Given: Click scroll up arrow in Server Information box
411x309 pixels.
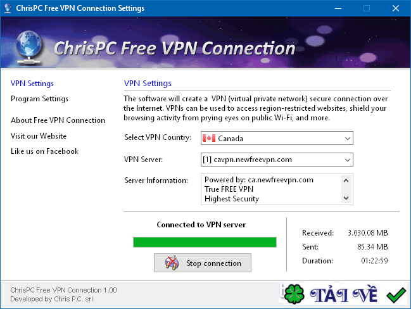Looking at the screenshot, I should pyautogui.click(x=346, y=180).
